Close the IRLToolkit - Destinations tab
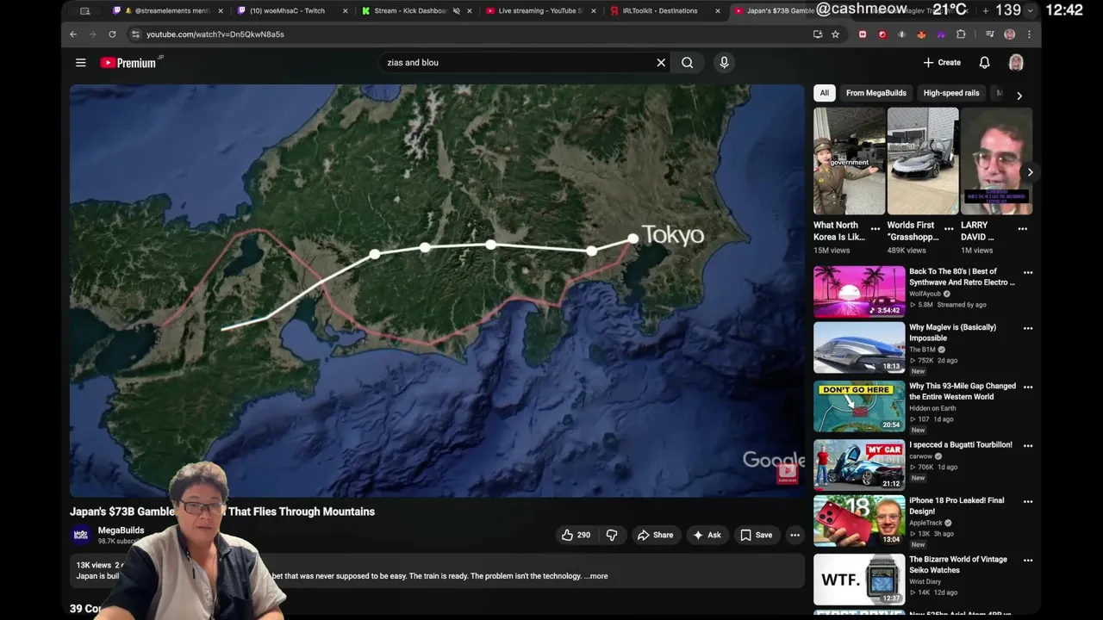Screen dimensions: 1103x620 pyautogui.click(x=717, y=11)
